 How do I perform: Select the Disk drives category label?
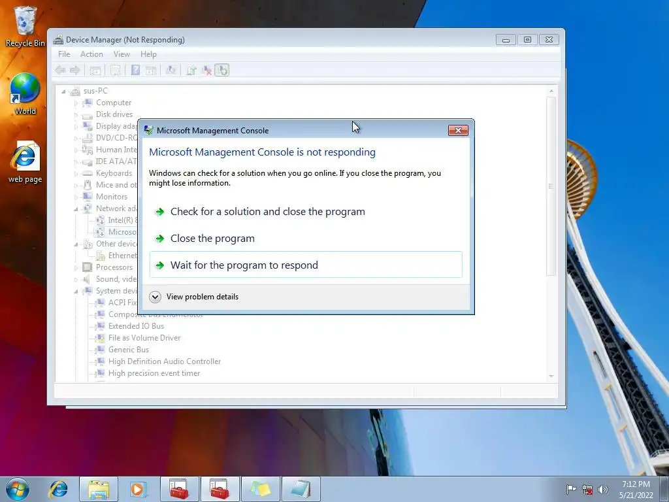click(x=114, y=114)
